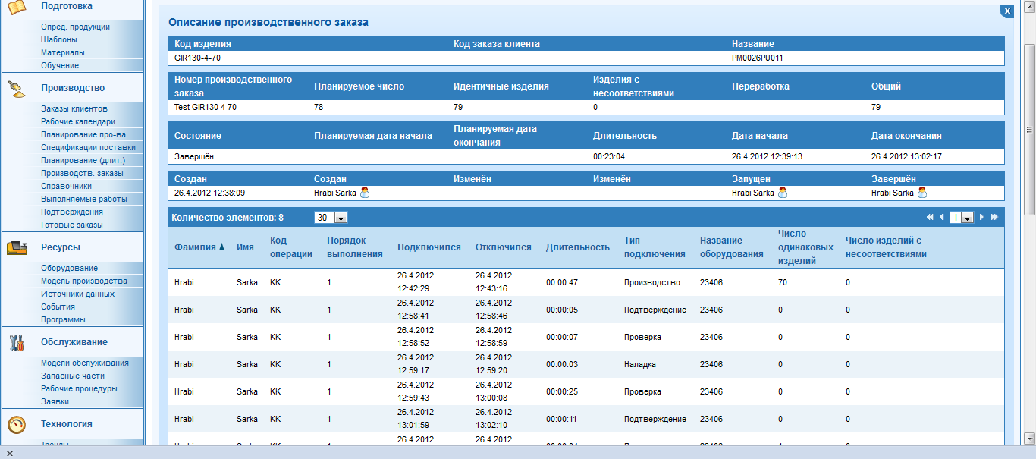
Task: Open Заявки in sidebar
Action: [55, 401]
